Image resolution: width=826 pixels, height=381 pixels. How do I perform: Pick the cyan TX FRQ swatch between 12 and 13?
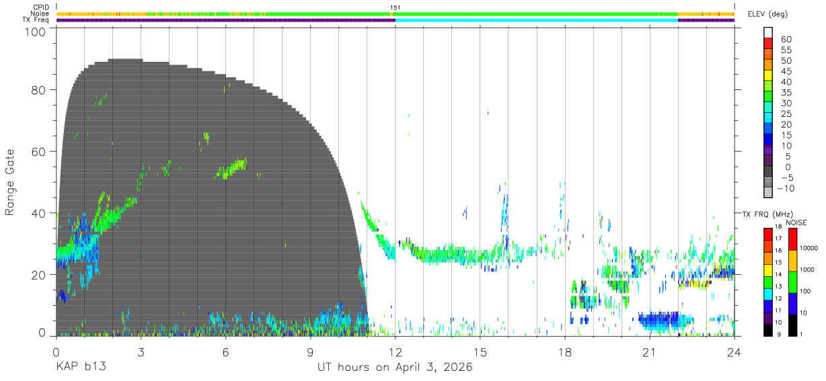point(769,294)
